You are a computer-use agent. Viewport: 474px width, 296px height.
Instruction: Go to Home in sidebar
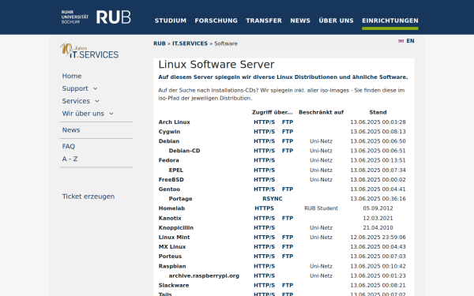point(72,76)
